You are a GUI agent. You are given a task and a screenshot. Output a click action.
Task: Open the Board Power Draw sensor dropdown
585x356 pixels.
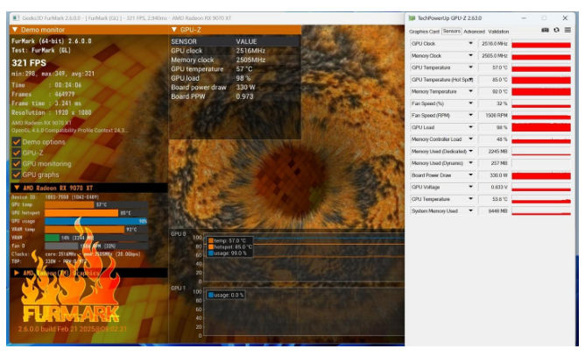pos(470,175)
